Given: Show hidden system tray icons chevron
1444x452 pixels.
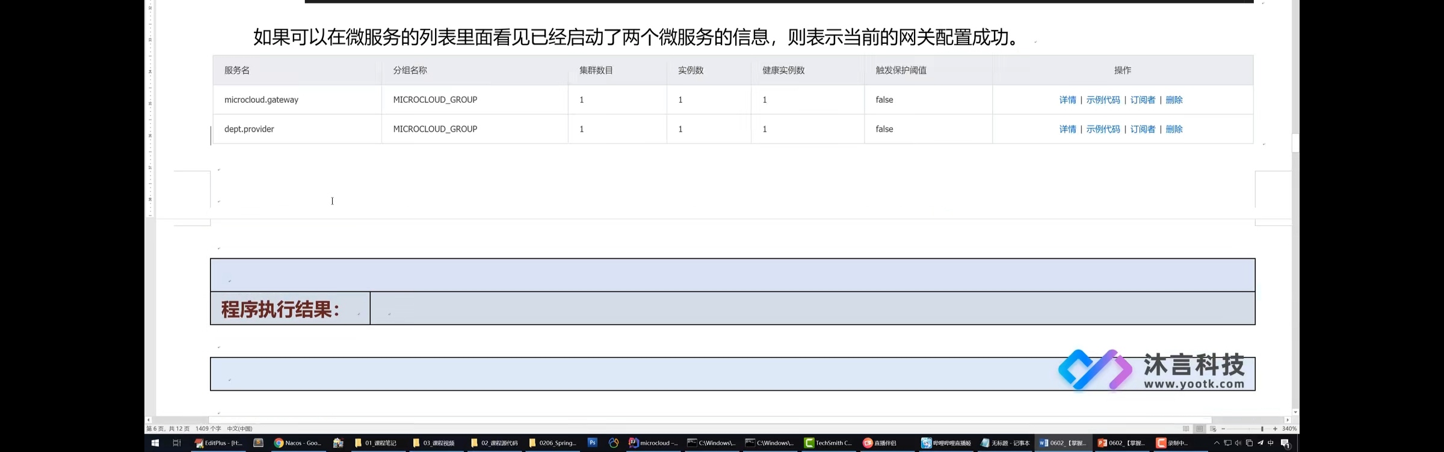Looking at the screenshot, I should (1217, 443).
